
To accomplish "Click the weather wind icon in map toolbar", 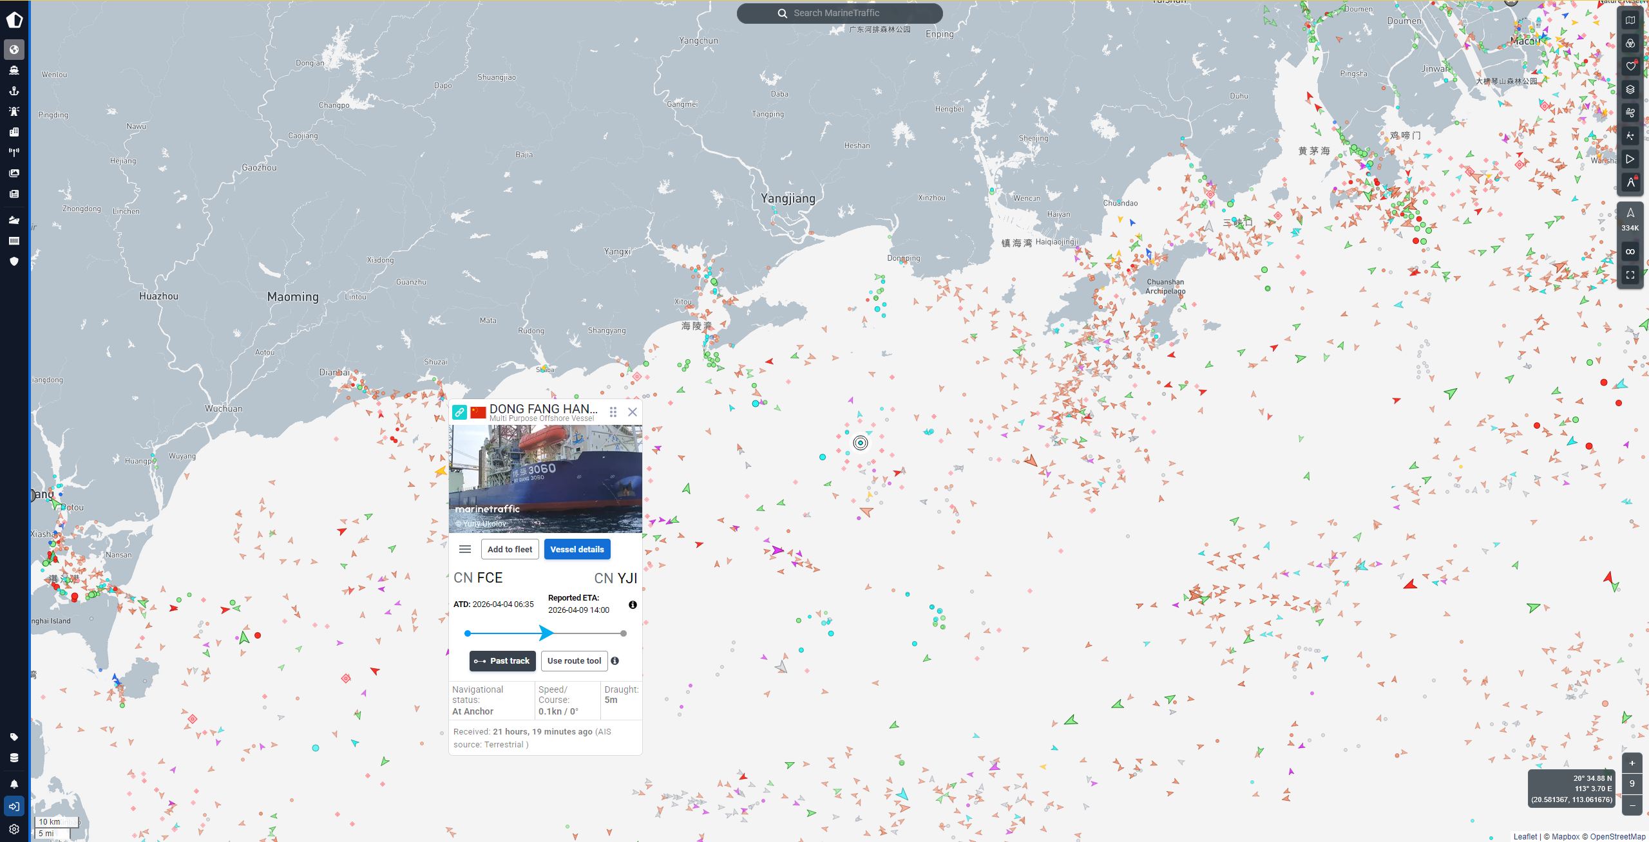I will coord(1630,113).
